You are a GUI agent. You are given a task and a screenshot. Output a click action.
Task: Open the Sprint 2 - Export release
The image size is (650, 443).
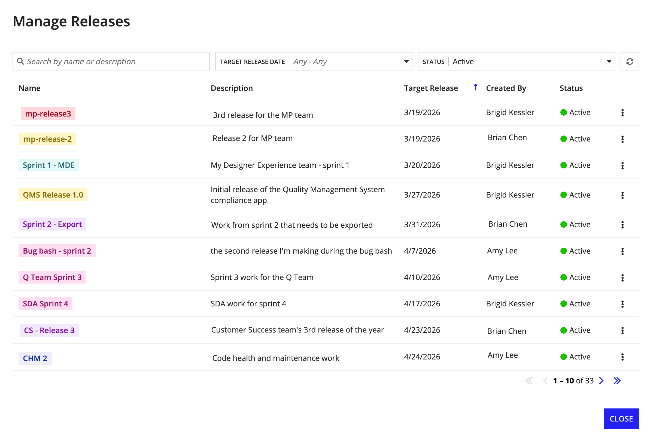pos(52,224)
